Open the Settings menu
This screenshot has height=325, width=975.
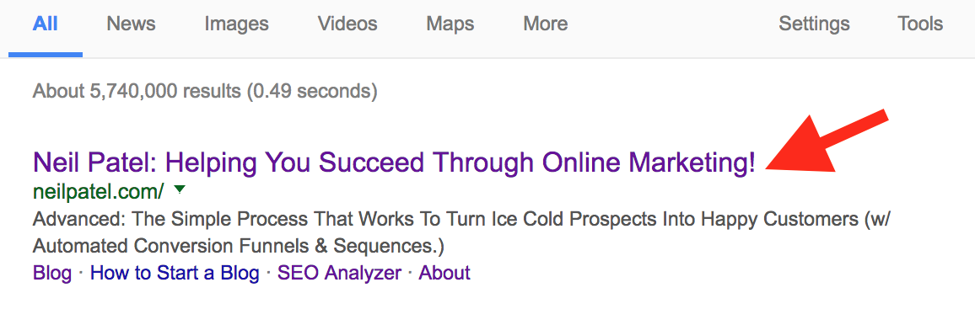tap(814, 24)
